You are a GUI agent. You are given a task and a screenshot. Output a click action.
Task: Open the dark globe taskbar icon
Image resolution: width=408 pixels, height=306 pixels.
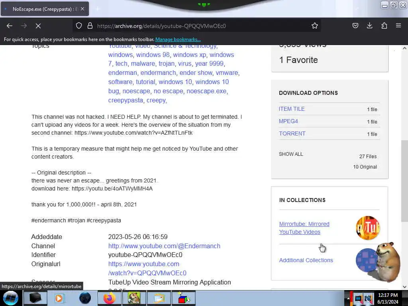point(85,298)
